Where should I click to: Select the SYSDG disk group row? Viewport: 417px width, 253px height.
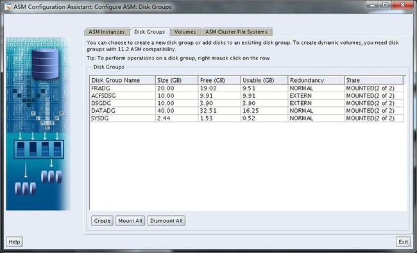click(246, 118)
